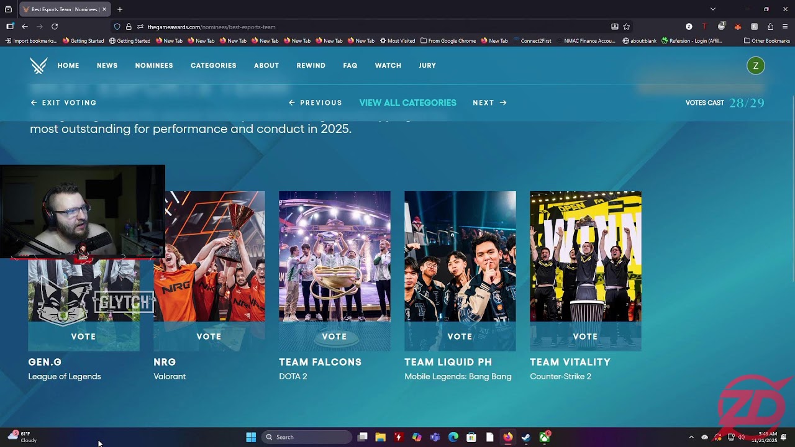Vote for Team Liquid PH
Screen dimensions: 795x447
click(x=460, y=336)
